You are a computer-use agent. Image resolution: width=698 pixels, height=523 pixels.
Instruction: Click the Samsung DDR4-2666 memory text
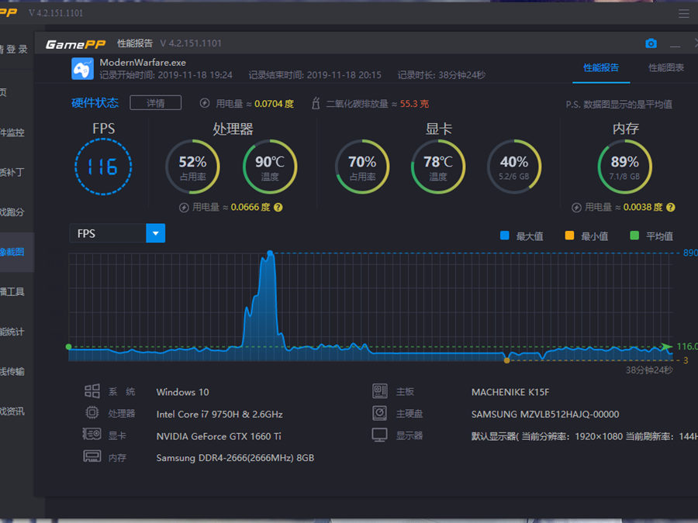(x=235, y=458)
